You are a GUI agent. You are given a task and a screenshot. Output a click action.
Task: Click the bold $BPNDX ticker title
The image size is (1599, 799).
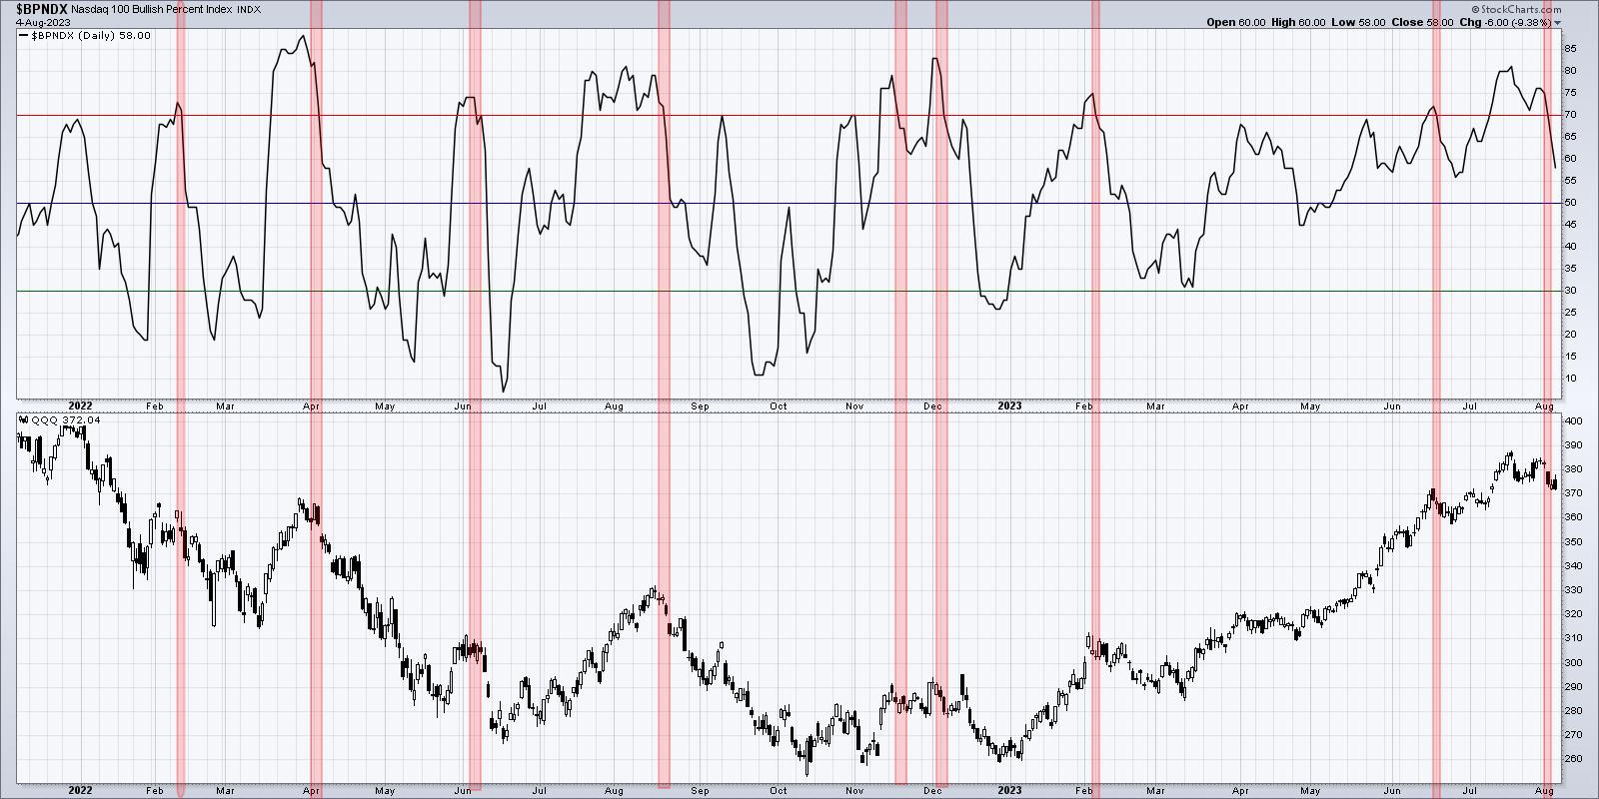pos(40,7)
